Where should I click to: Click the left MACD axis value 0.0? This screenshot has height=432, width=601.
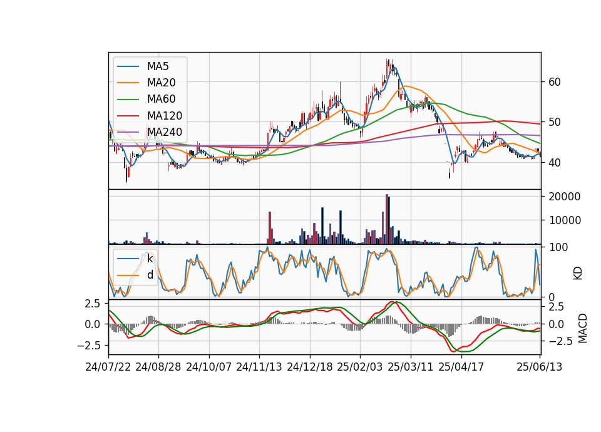coord(93,324)
